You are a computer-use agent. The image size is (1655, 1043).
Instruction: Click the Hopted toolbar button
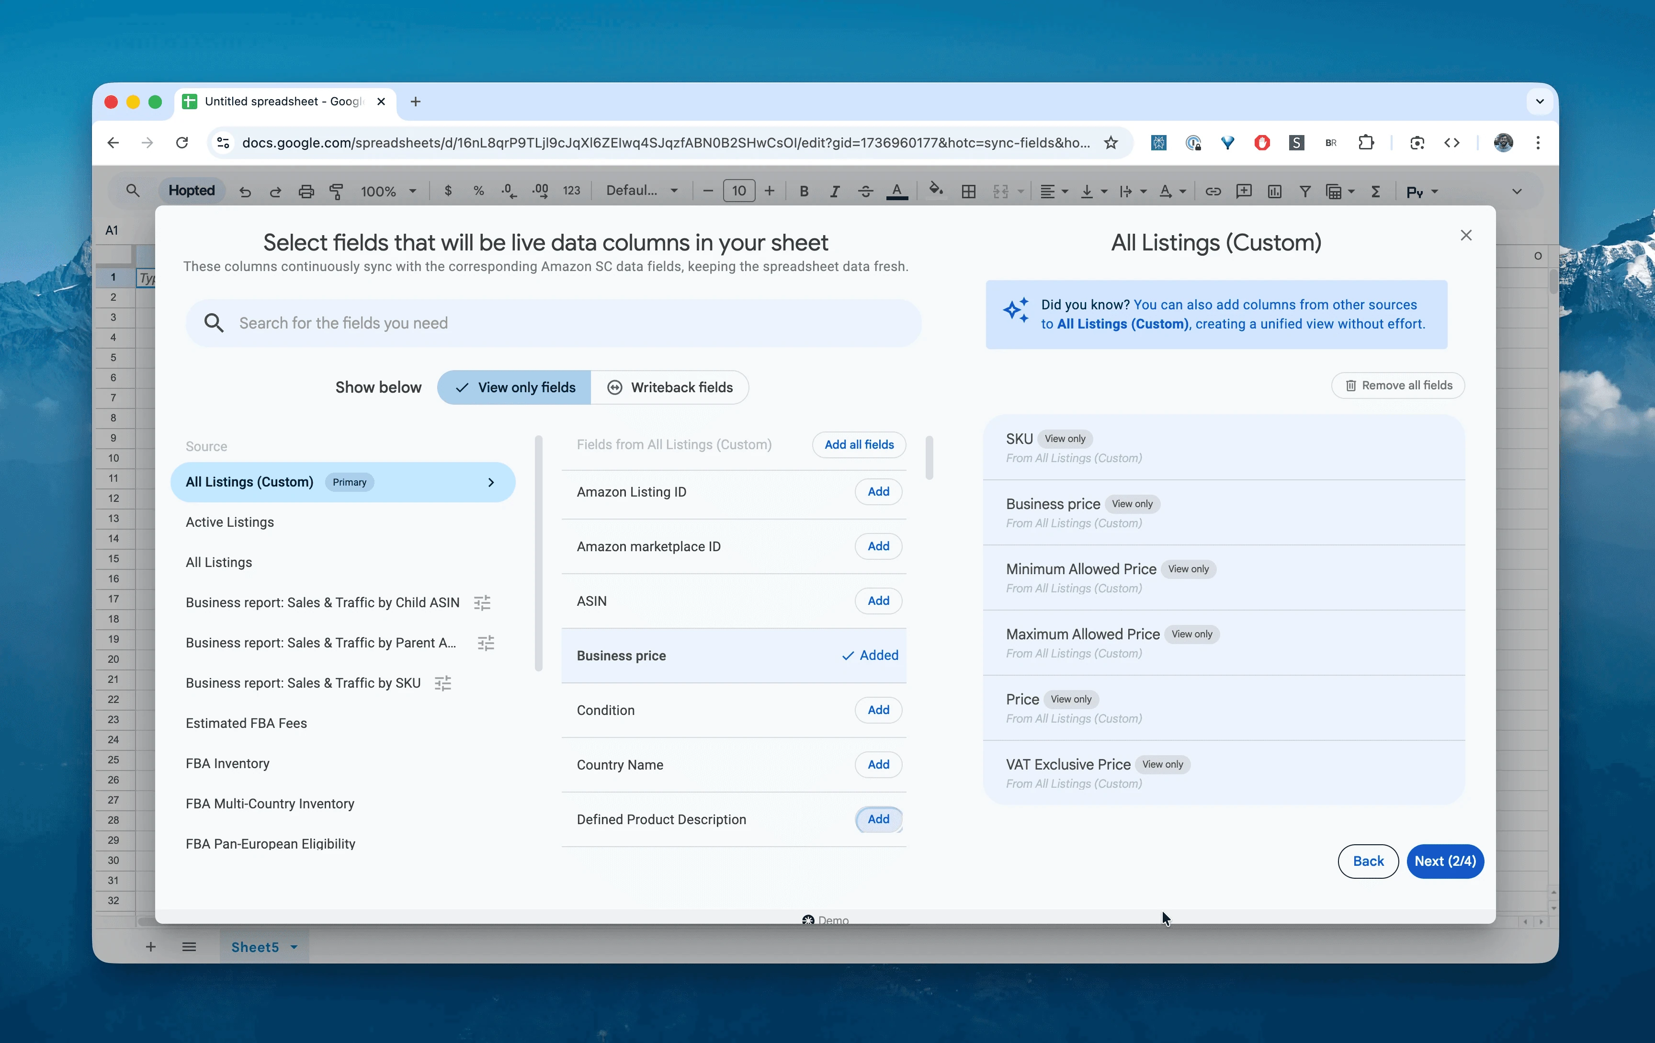coord(192,191)
